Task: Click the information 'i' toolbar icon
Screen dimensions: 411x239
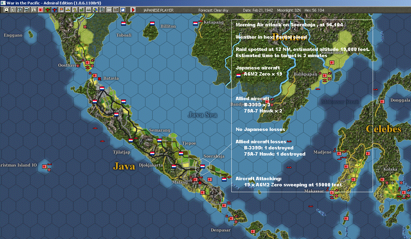Action: click(x=34, y=10)
